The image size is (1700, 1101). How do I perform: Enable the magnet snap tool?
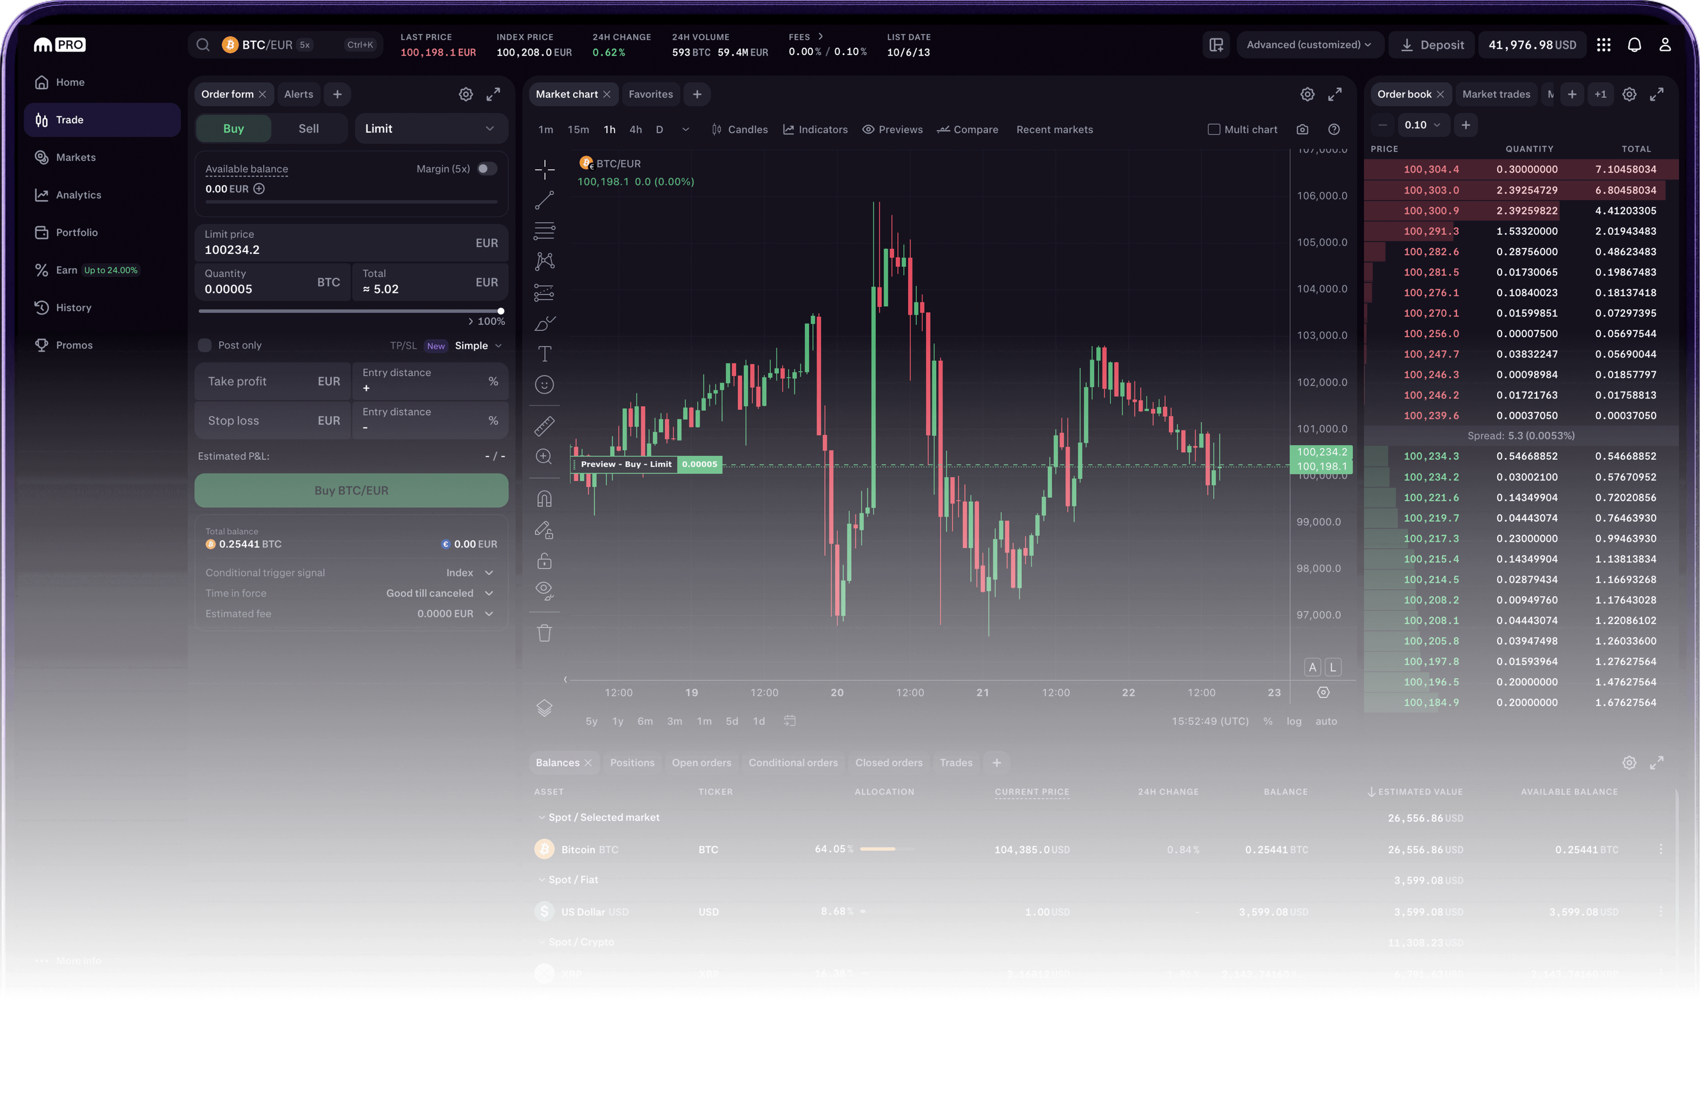click(x=544, y=498)
